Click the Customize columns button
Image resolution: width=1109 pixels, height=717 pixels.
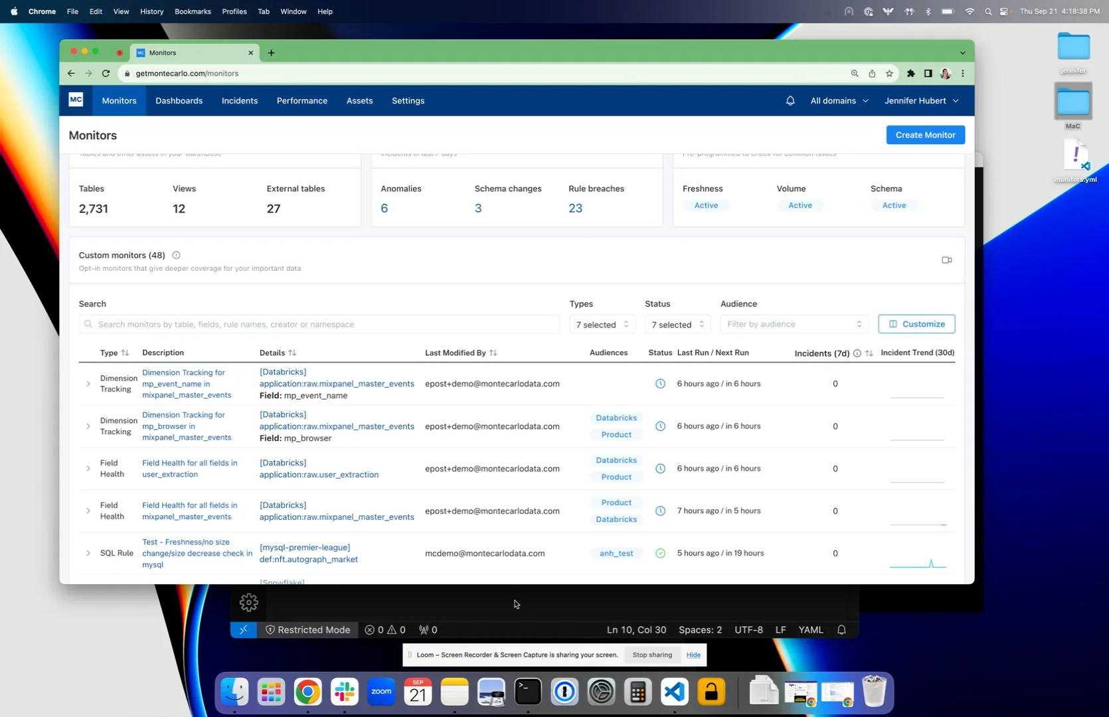coord(917,324)
